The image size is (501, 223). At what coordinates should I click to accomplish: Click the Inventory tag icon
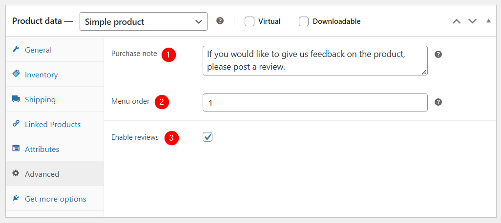[16, 74]
